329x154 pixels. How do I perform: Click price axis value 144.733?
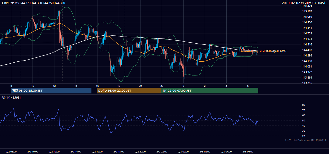307,34
